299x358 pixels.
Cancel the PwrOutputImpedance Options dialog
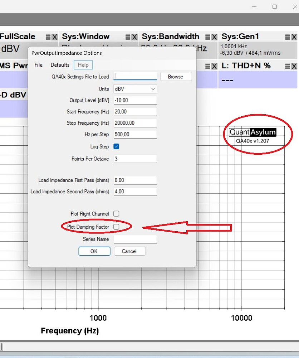129,251
